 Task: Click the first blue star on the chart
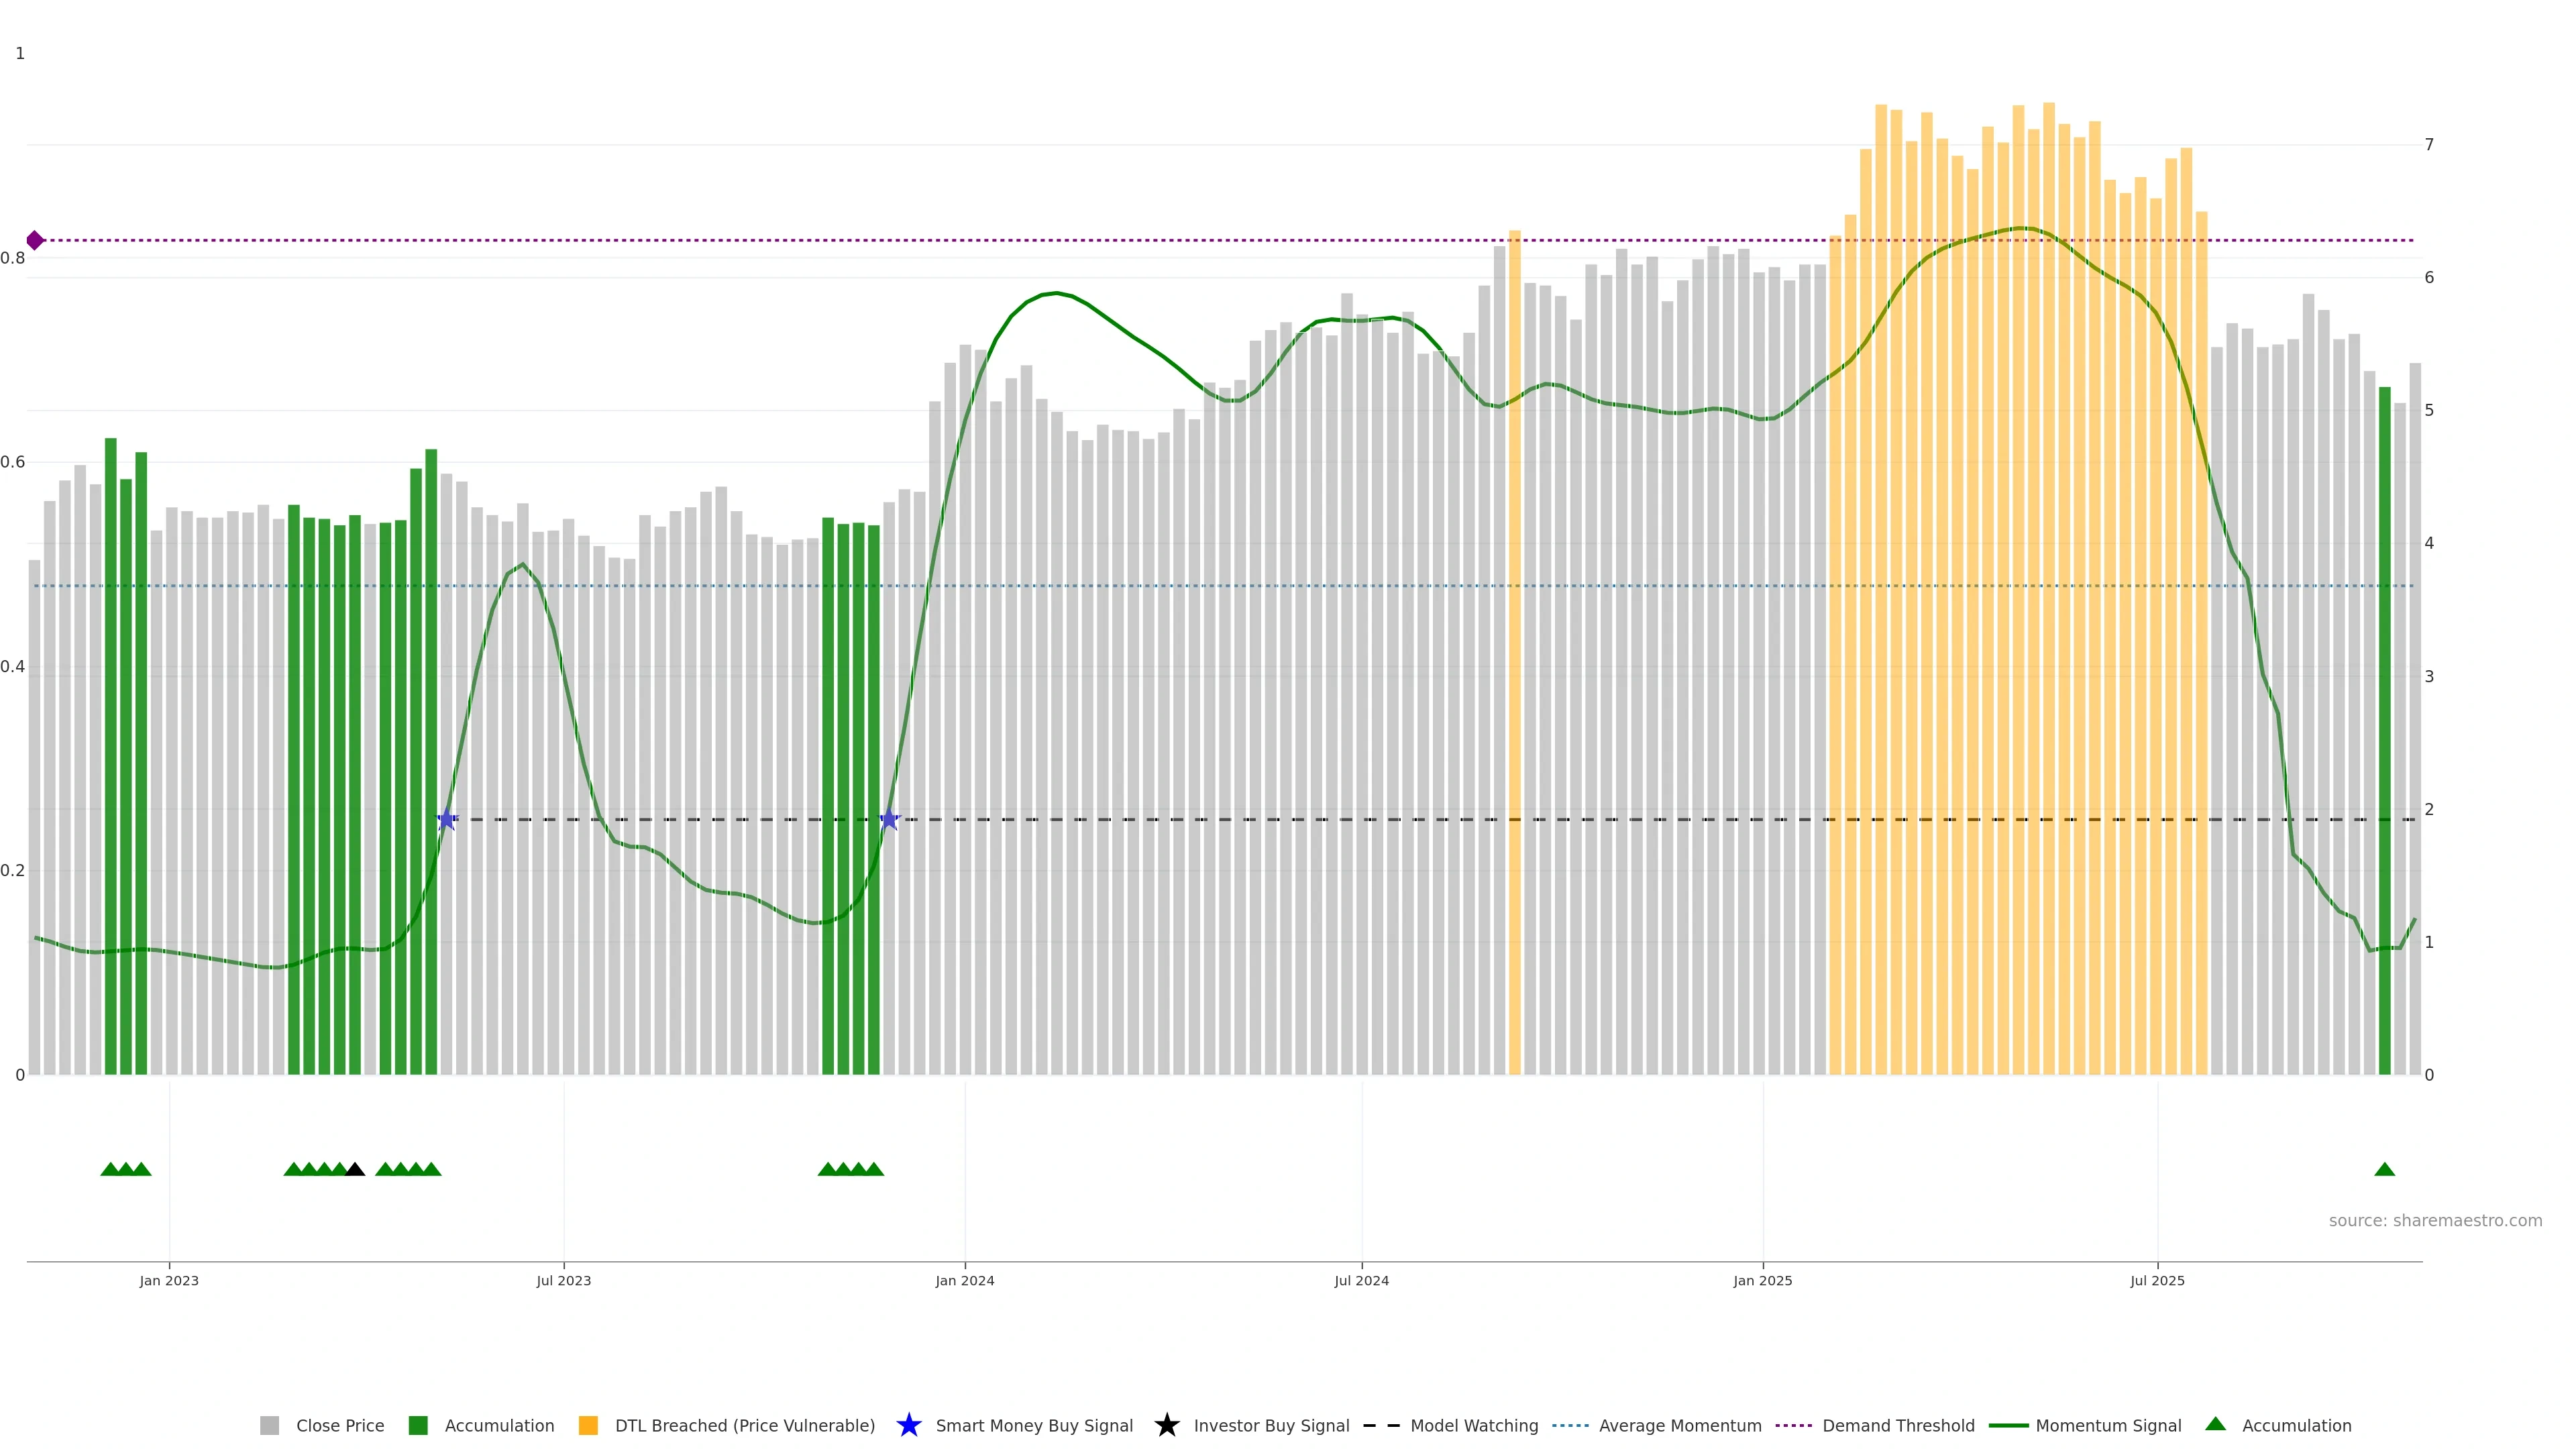pyautogui.click(x=447, y=819)
